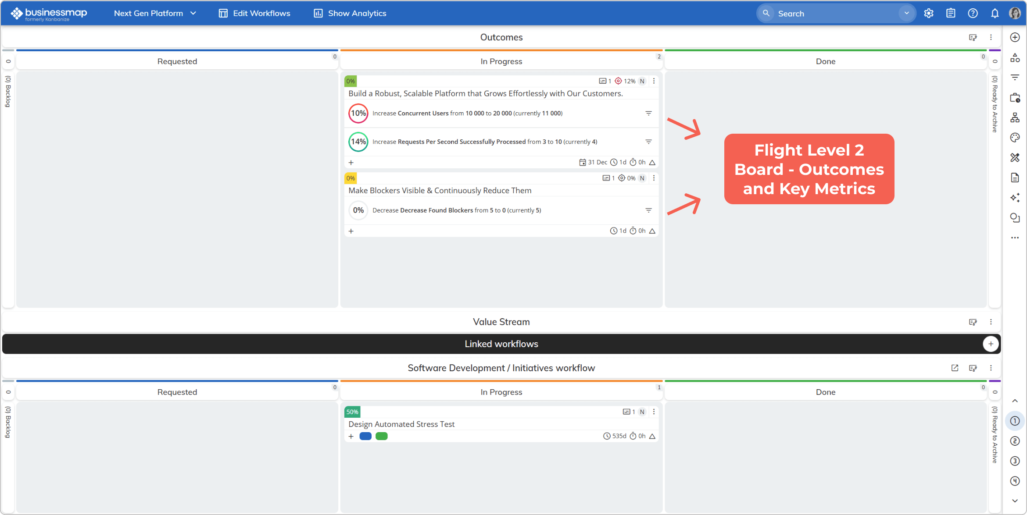Viewport: 1027px width, 515px height.
Task: Click the filter lines icon in sidebar
Action: point(1015,78)
